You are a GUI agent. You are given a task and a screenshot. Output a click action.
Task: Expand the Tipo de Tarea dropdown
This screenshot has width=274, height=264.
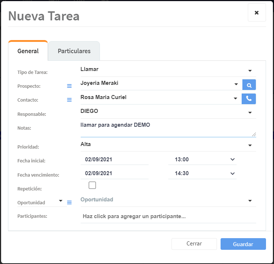coord(250,70)
